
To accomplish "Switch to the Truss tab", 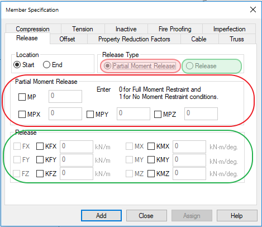I will 237,39.
